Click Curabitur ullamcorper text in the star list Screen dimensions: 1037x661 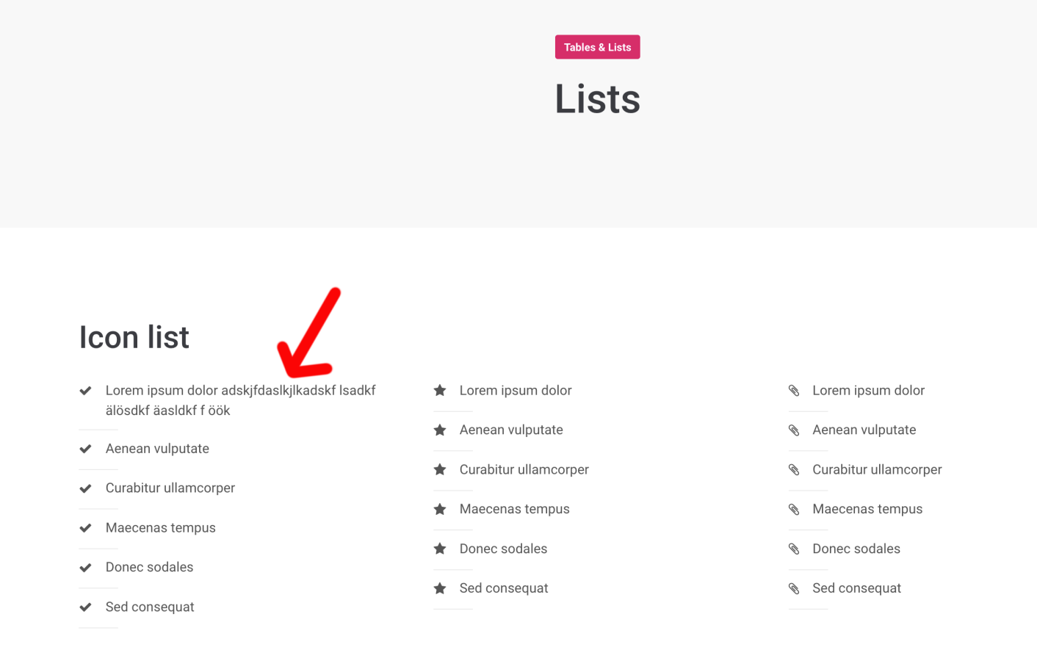(524, 470)
